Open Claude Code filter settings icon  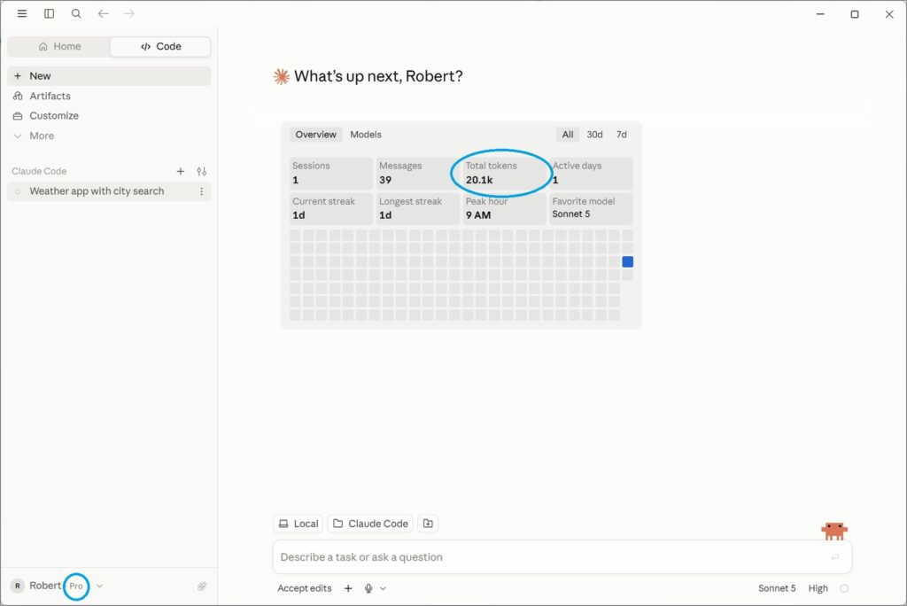pyautogui.click(x=201, y=171)
